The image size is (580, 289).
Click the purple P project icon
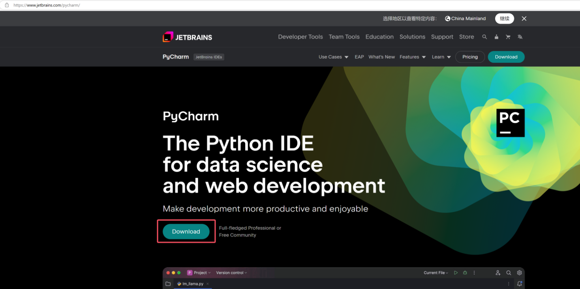coord(190,273)
